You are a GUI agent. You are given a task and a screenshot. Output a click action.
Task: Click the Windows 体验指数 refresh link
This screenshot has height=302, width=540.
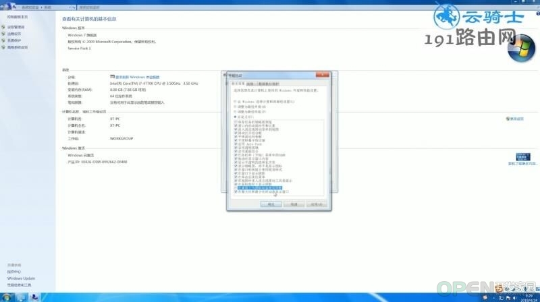click(138, 77)
